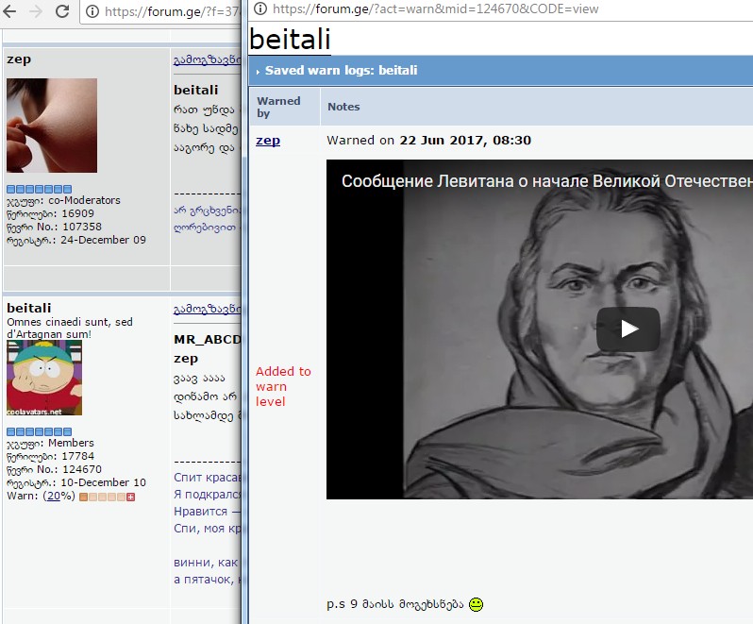The height and width of the screenshot is (624, 753).
Task: Open the post link above beitali quote in zep's post
Action: [x=207, y=59]
